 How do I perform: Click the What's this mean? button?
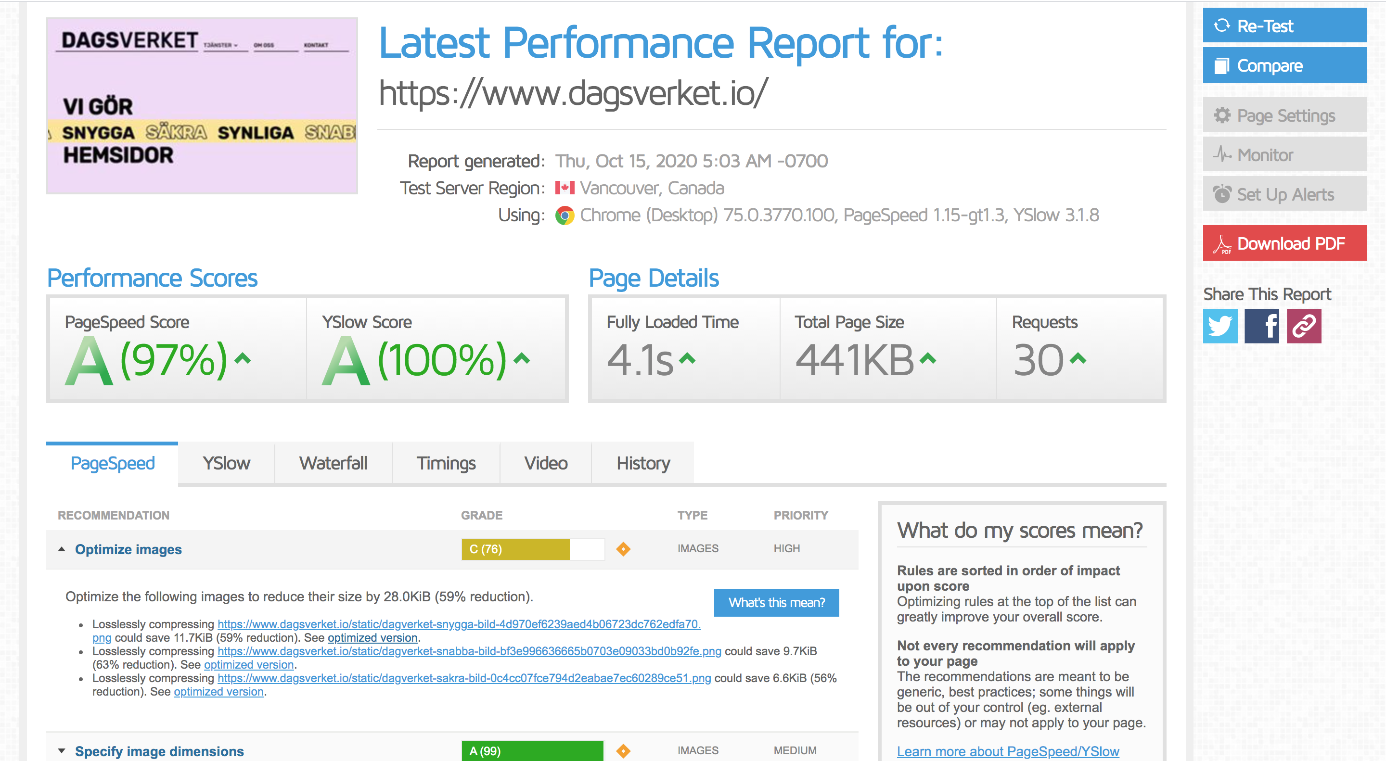point(776,602)
